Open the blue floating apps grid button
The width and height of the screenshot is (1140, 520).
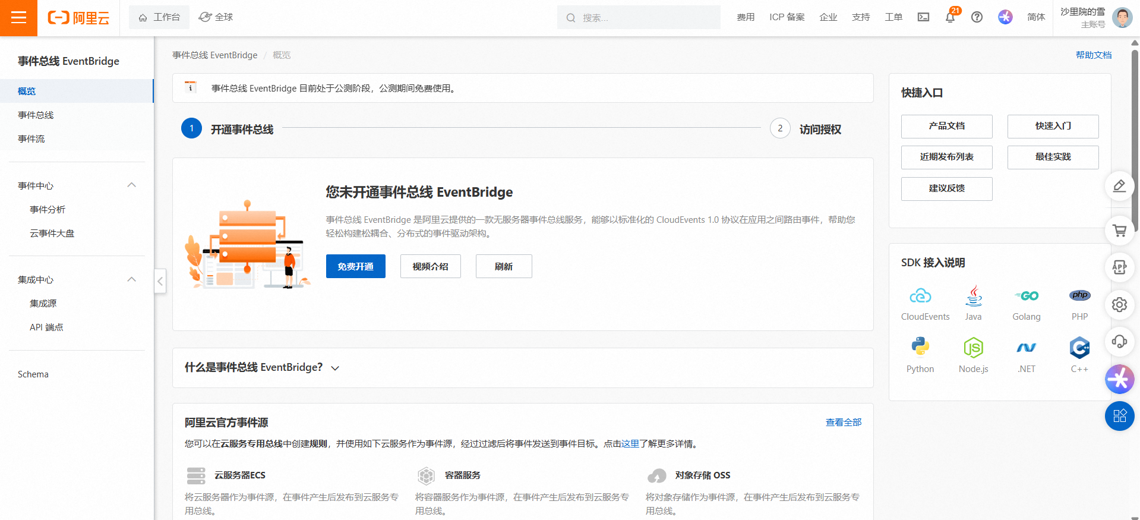click(1119, 416)
